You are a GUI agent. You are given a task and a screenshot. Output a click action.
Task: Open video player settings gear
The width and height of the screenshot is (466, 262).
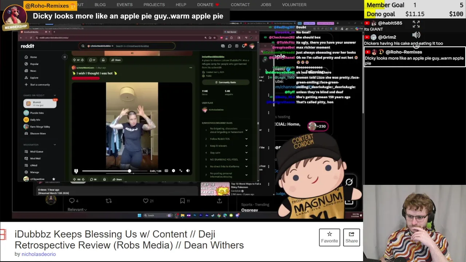pos(173,171)
